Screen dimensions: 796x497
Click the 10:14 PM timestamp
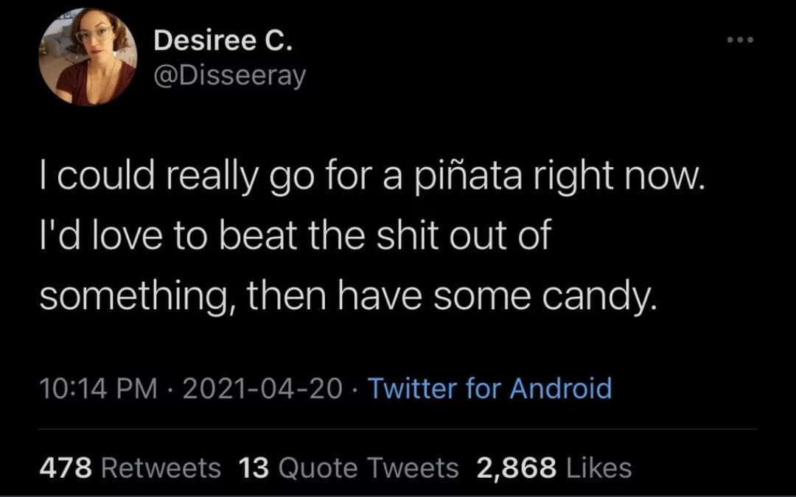click(x=97, y=387)
